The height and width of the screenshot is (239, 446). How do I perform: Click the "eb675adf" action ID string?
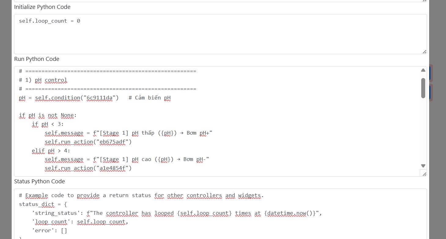pyautogui.click(x=113, y=142)
